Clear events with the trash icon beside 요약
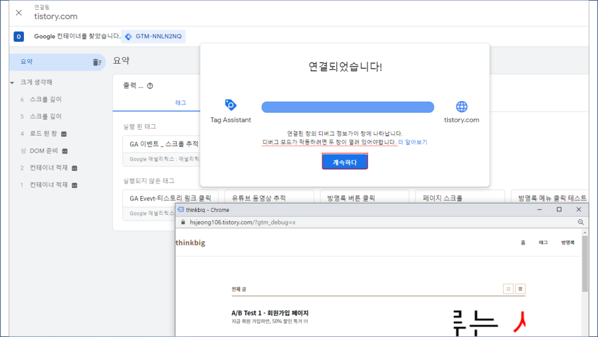The width and height of the screenshot is (598, 337). [x=97, y=62]
